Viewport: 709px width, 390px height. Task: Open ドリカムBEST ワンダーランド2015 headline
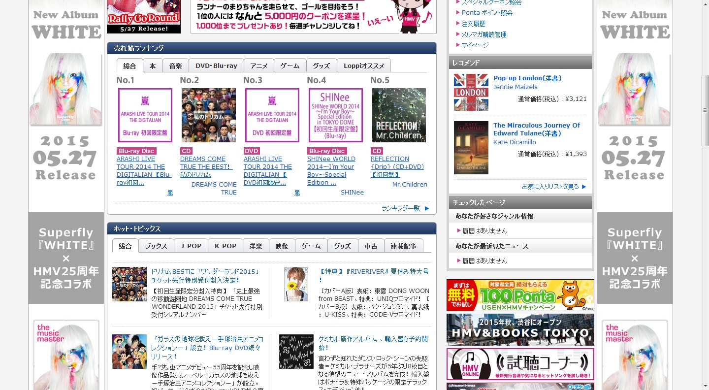tap(205, 276)
